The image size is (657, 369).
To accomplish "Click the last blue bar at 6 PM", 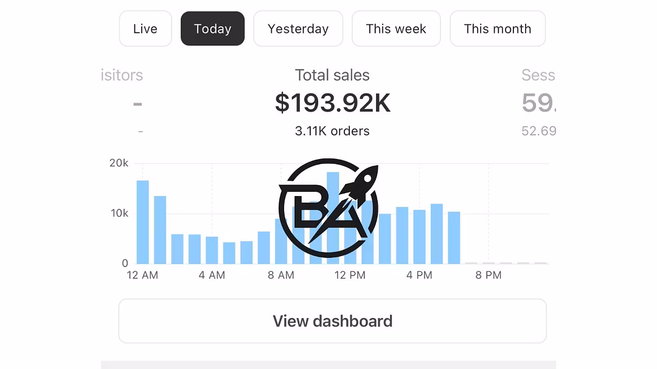I will pyautogui.click(x=454, y=237).
